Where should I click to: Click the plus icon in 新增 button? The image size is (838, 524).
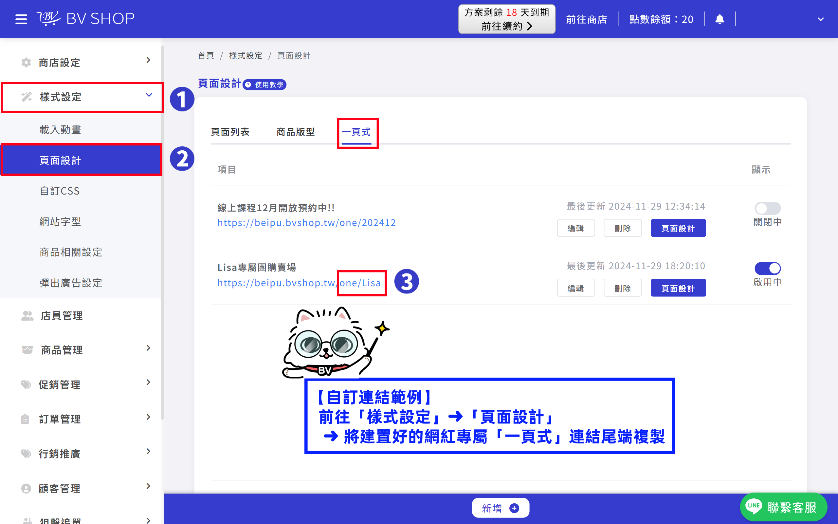[x=514, y=508]
